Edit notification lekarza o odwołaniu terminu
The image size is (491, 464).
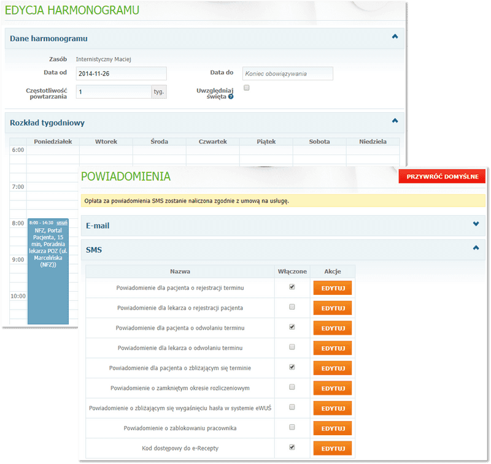pos(333,348)
